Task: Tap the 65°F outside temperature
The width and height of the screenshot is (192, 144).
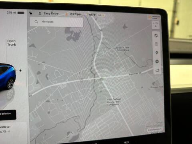Action: (x=92, y=15)
